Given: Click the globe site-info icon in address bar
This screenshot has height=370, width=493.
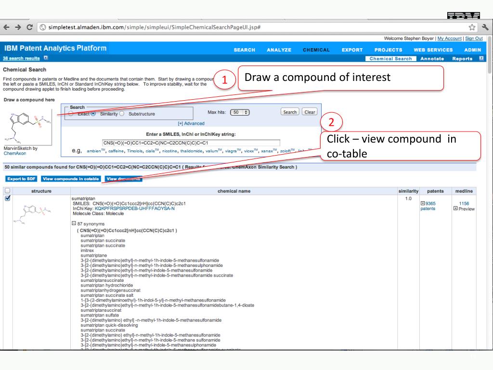Looking at the screenshot, I should coord(43,27).
